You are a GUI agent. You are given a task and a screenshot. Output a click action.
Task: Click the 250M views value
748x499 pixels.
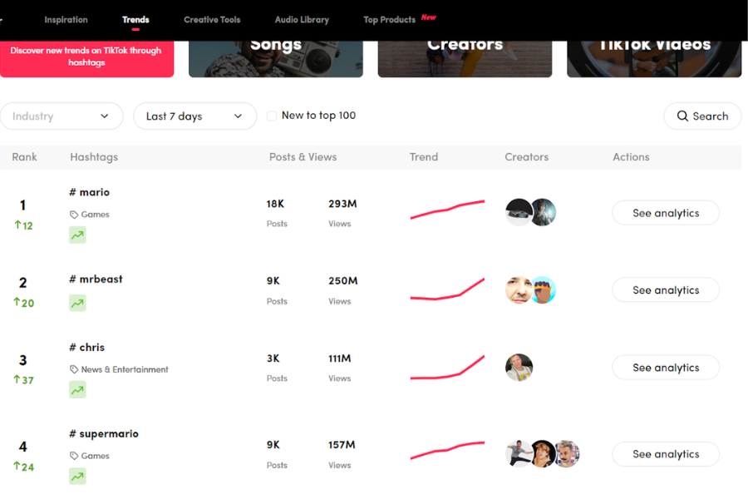[x=343, y=281]
